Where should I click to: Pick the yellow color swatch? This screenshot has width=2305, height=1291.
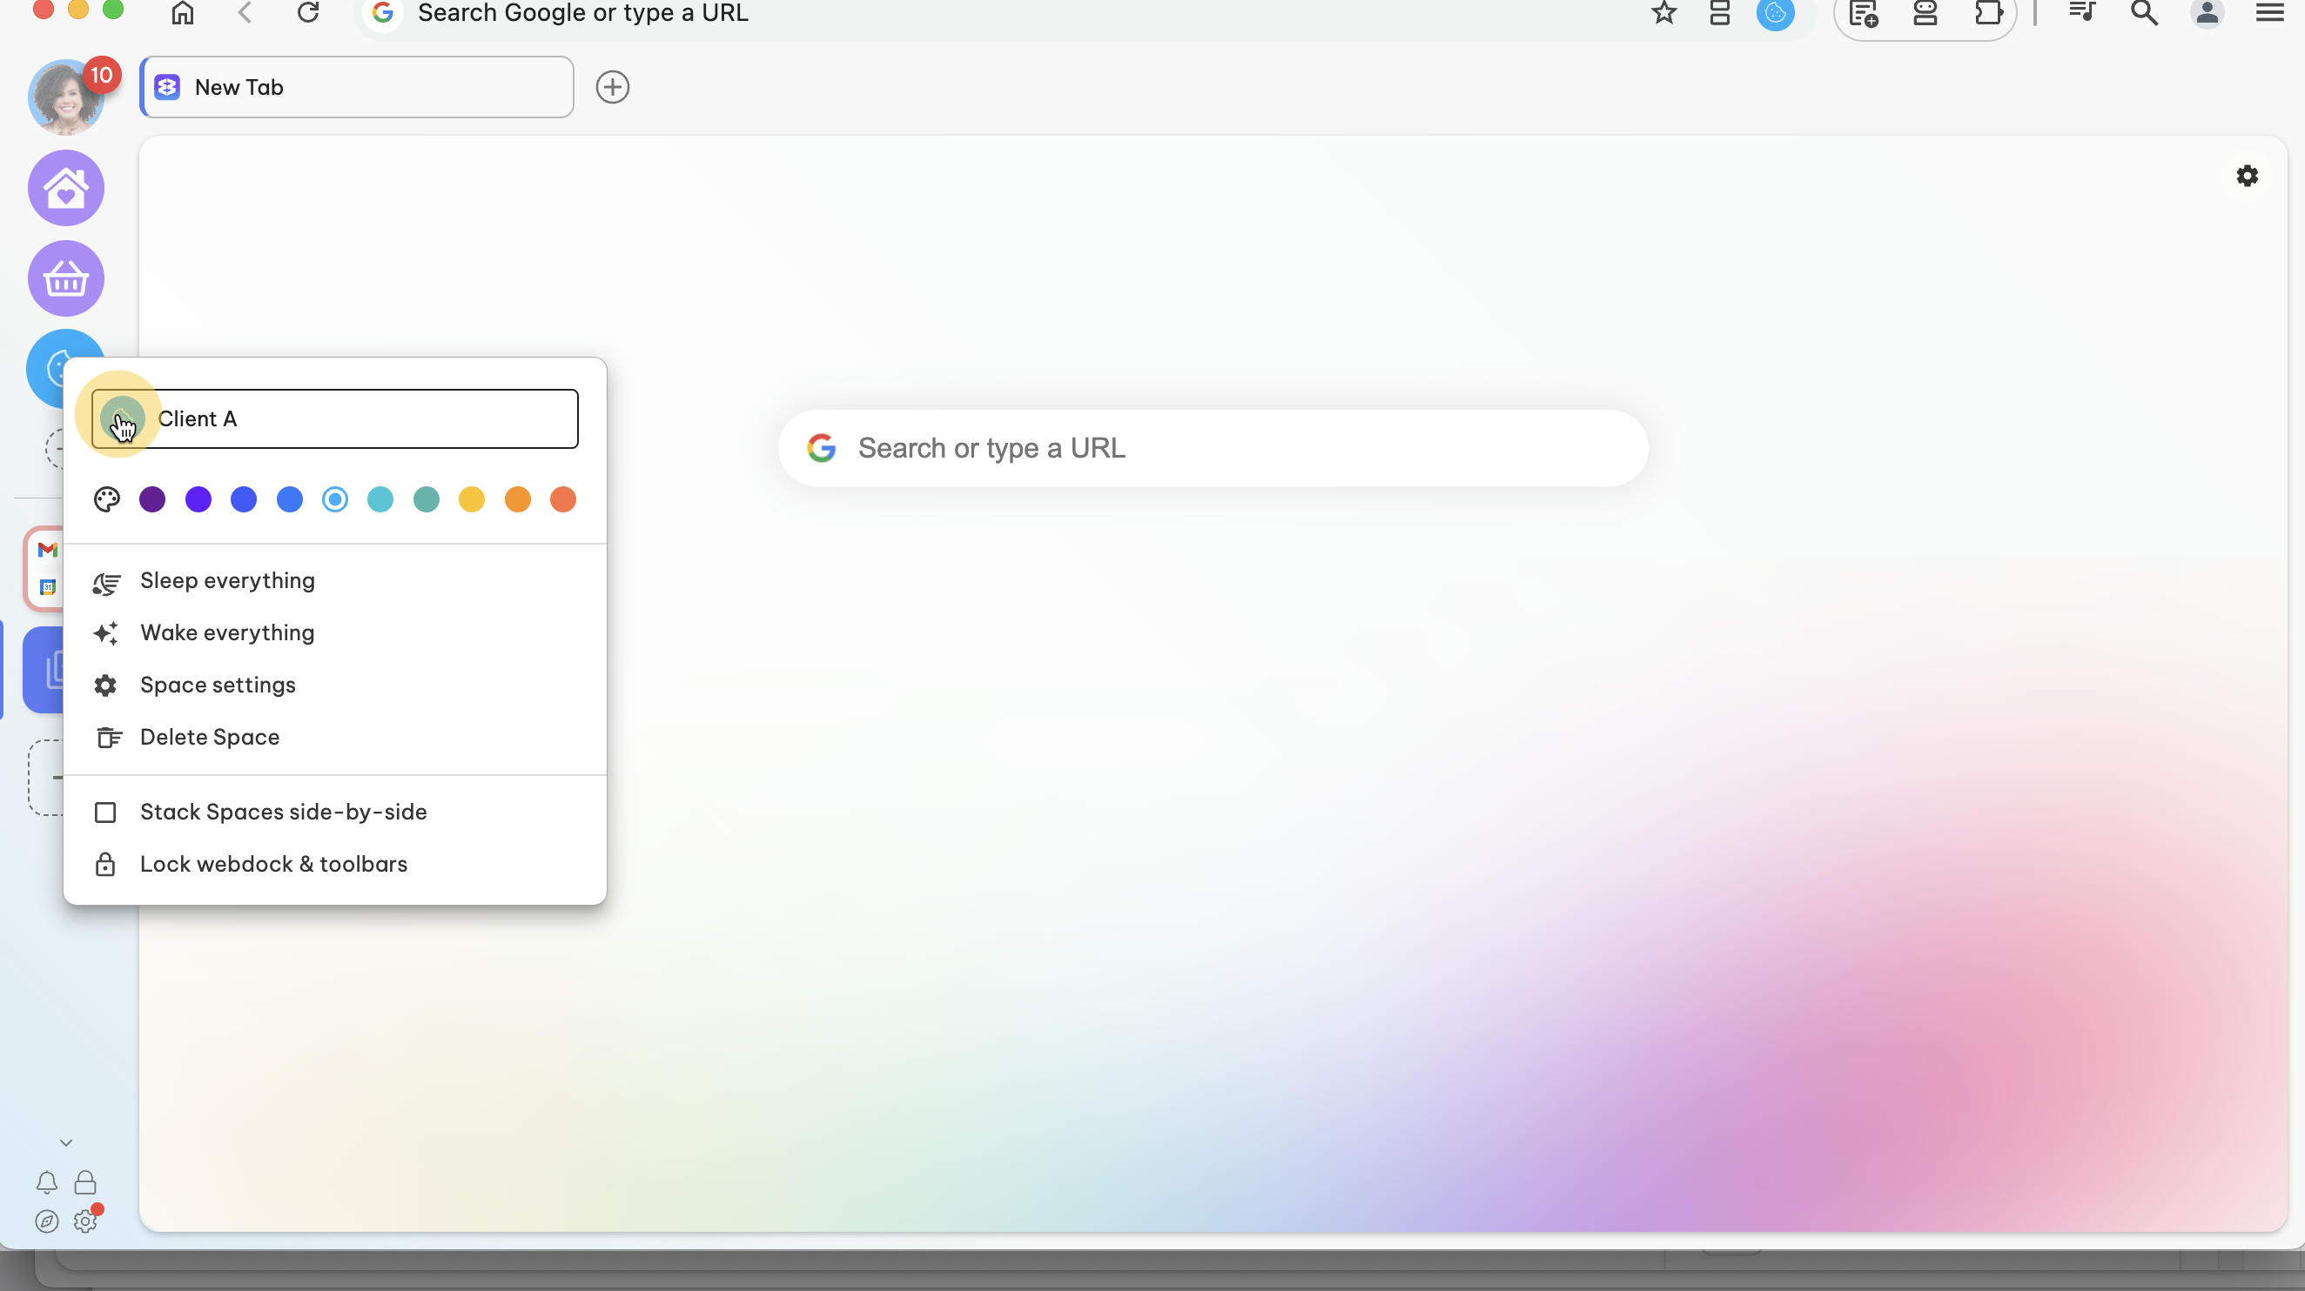(472, 498)
